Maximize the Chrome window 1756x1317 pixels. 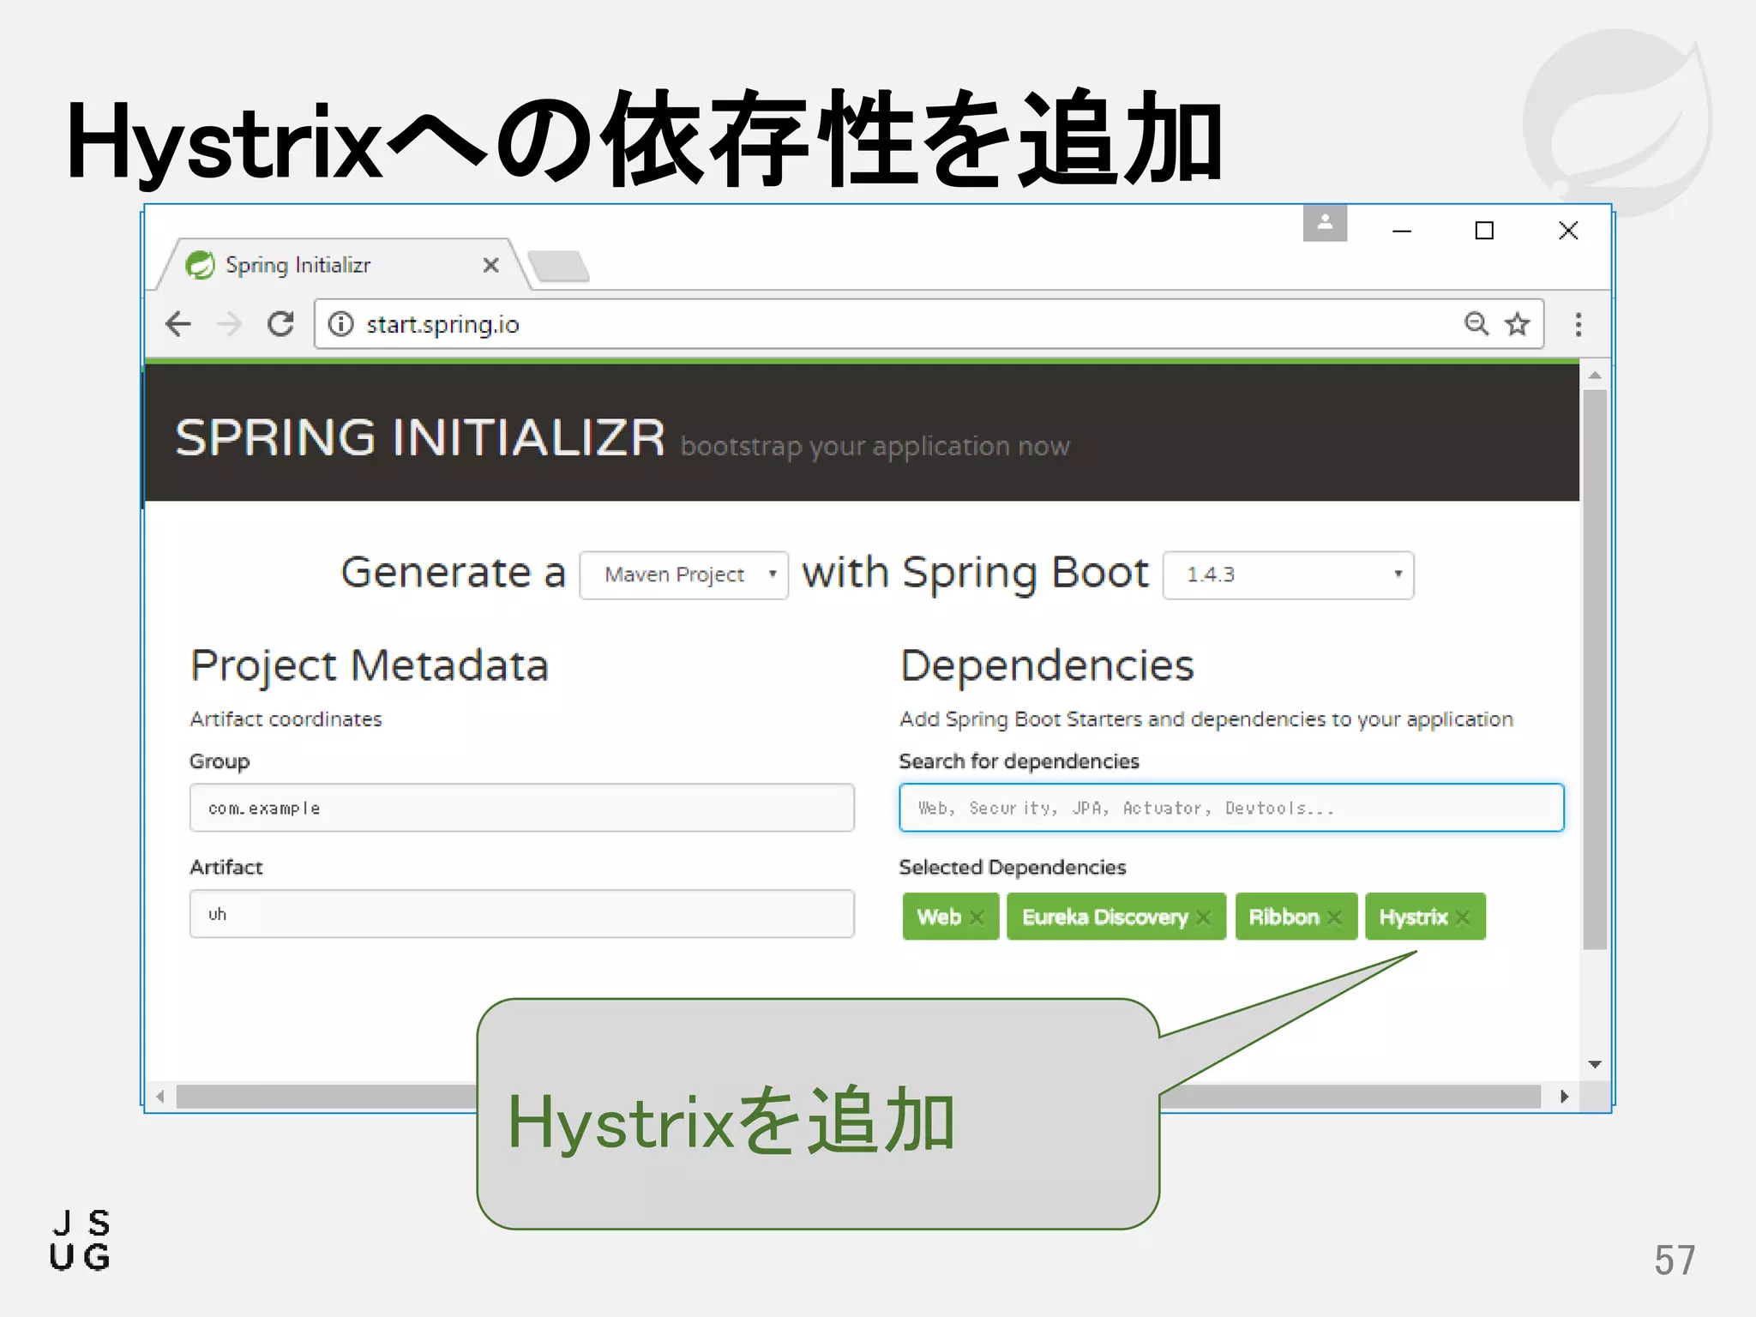1484,231
